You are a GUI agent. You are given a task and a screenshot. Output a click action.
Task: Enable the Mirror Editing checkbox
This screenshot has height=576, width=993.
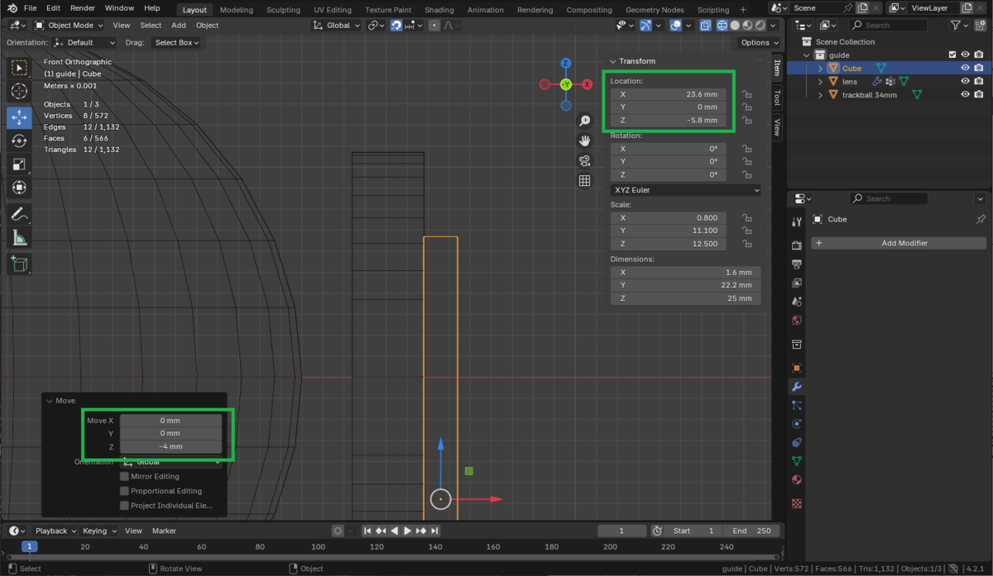click(125, 477)
